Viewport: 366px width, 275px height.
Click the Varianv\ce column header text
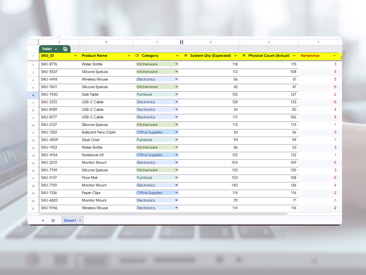coord(310,56)
